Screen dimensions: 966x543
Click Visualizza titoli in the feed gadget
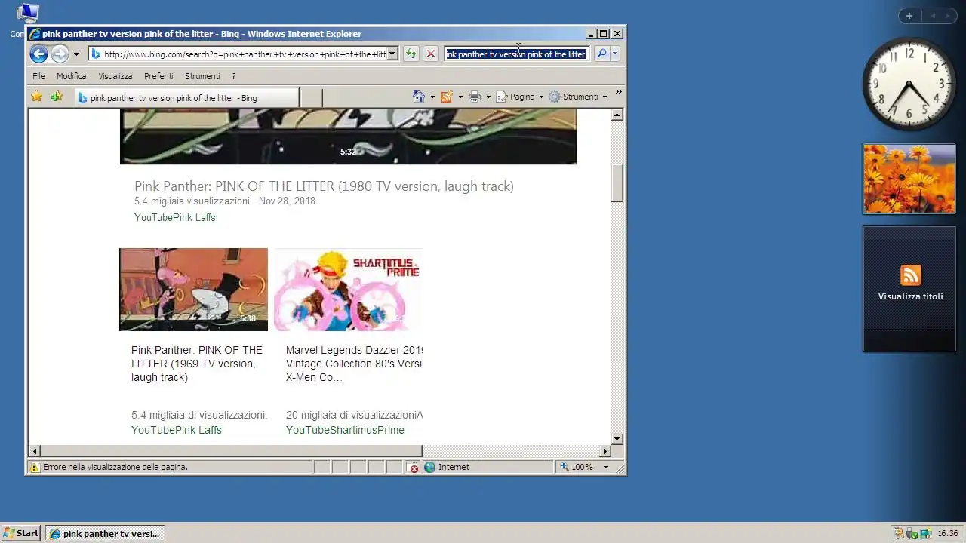click(910, 296)
